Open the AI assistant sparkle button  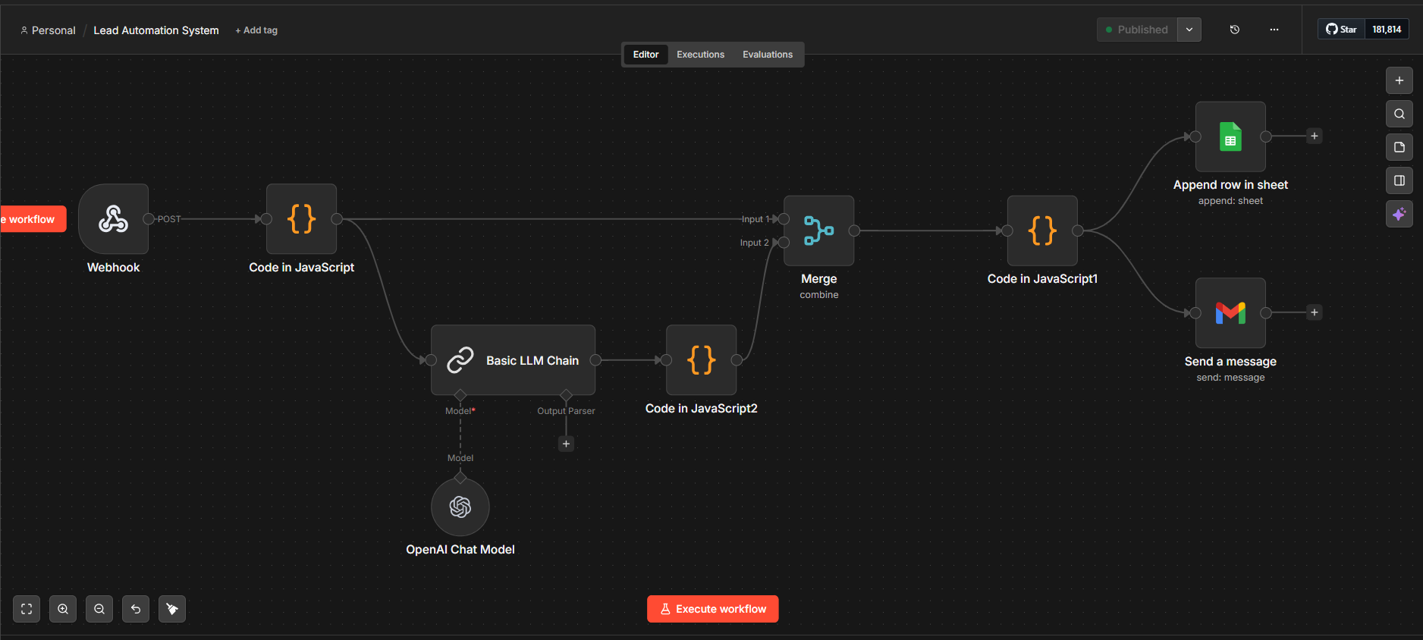tap(1399, 214)
